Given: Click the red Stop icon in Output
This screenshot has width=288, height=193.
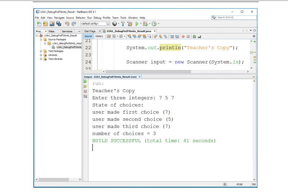Looking at the screenshot, I should 85,91.
